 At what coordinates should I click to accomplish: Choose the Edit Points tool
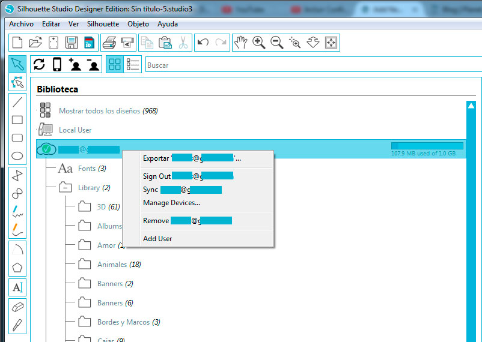tap(17, 82)
